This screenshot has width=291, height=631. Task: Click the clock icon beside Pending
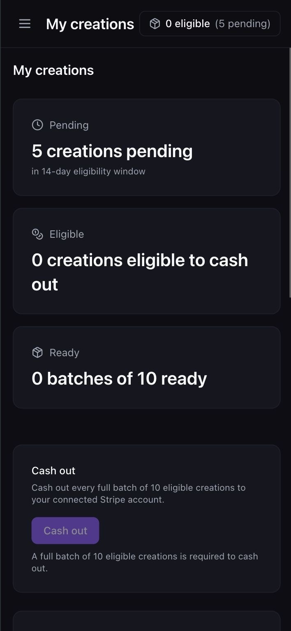pos(37,125)
